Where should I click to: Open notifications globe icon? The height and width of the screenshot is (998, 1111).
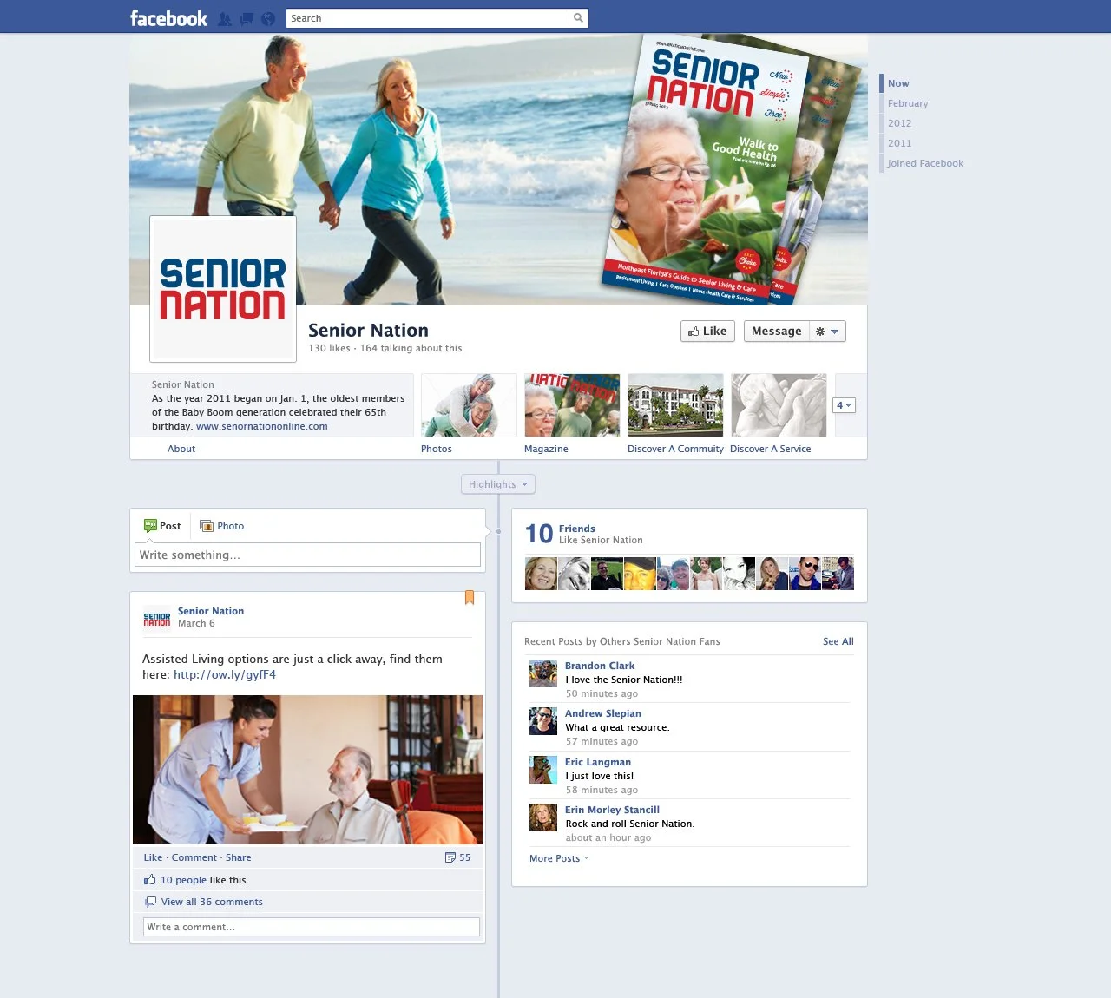click(268, 18)
